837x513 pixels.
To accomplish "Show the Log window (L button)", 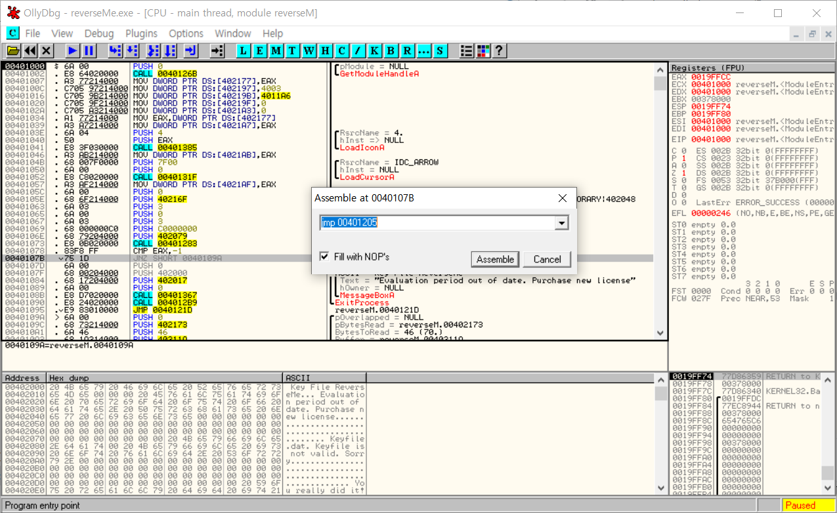I will [244, 51].
